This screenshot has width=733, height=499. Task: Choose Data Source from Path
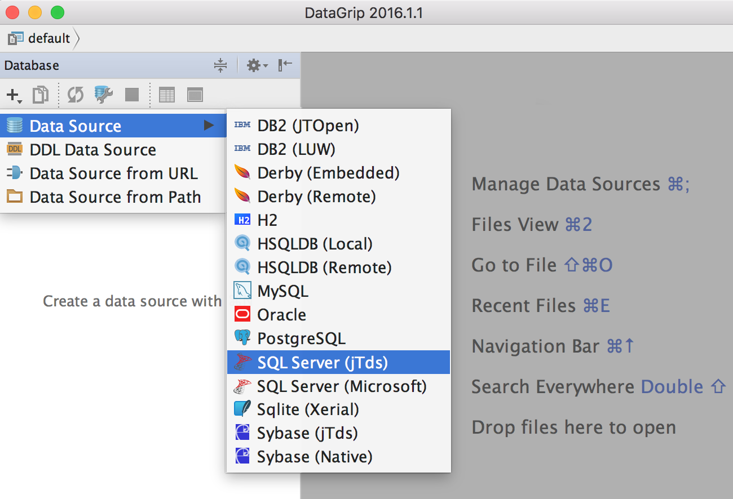[115, 197]
